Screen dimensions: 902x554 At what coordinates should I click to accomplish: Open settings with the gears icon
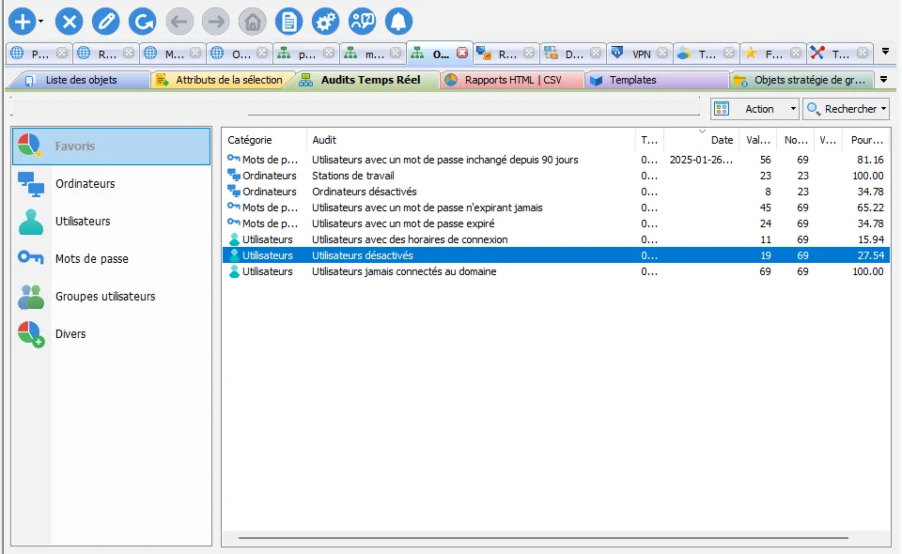(326, 22)
